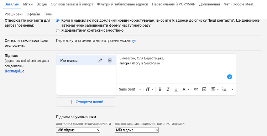Open the Sans Serif font dropdown

[130, 89]
